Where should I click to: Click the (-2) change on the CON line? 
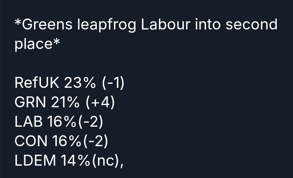click(x=95, y=142)
